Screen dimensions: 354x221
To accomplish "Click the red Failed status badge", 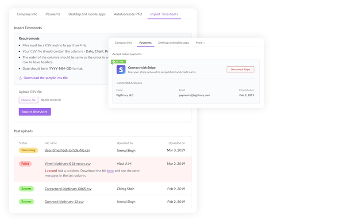I will (x=25, y=164).
